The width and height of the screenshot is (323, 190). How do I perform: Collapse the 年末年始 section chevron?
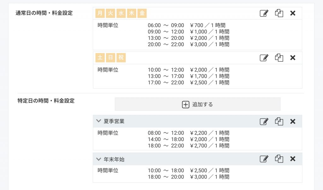coord(98,159)
